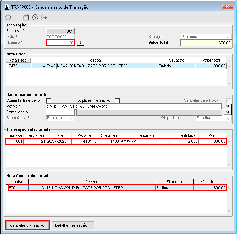The image size is (237, 234).
Task: Click the Motivo text field
Action: [x=134, y=106]
